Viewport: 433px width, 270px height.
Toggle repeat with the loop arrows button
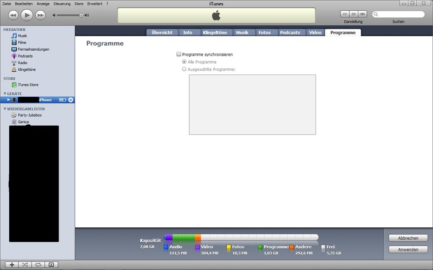(x=38, y=265)
